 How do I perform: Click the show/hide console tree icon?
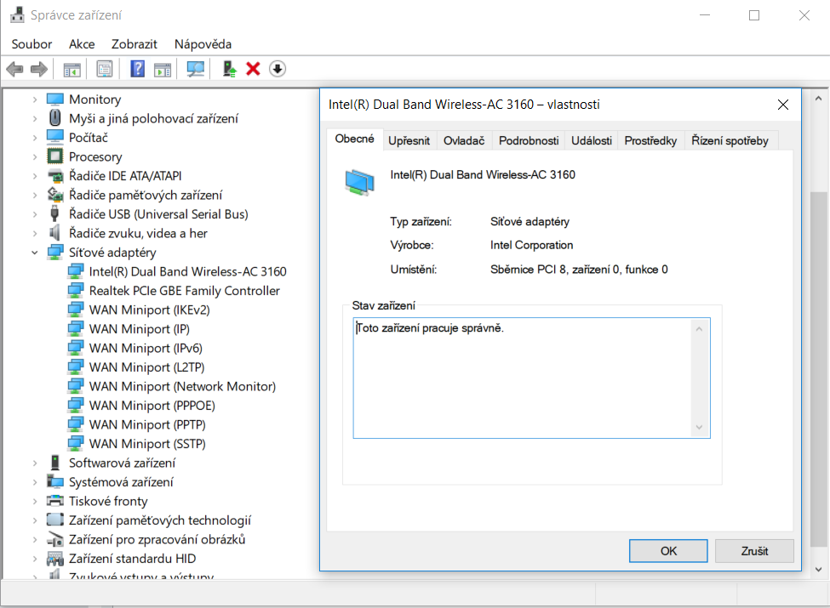(x=72, y=69)
